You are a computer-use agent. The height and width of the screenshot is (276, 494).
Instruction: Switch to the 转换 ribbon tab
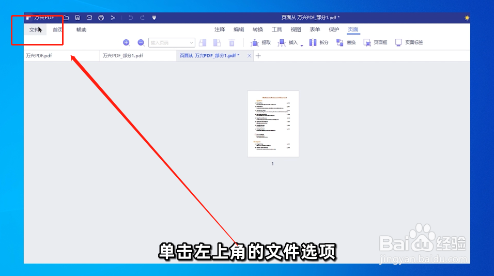[258, 29]
